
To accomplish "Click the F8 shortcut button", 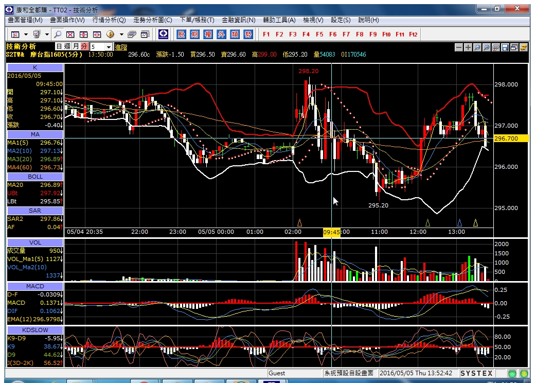I will click(x=360, y=34).
